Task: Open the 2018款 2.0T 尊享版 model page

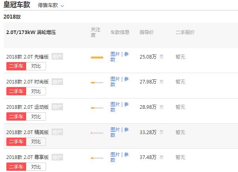Action: (x=27, y=157)
